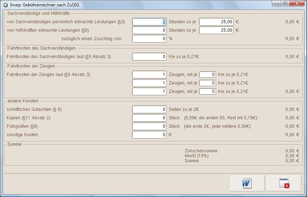Viewport: 307px width, 197px height.
Task: Click the first Zeugen count field
Action: click(x=149, y=75)
